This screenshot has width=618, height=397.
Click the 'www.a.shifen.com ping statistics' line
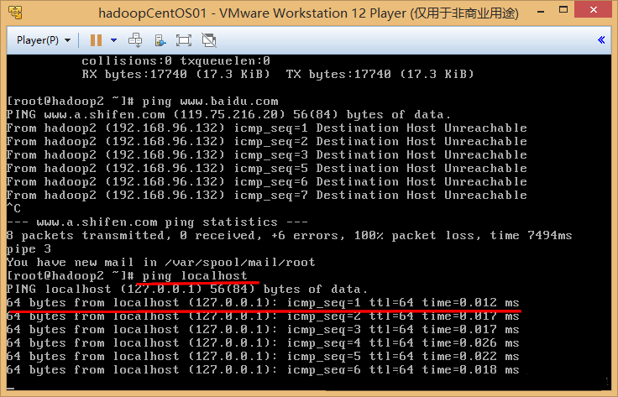tap(157, 222)
